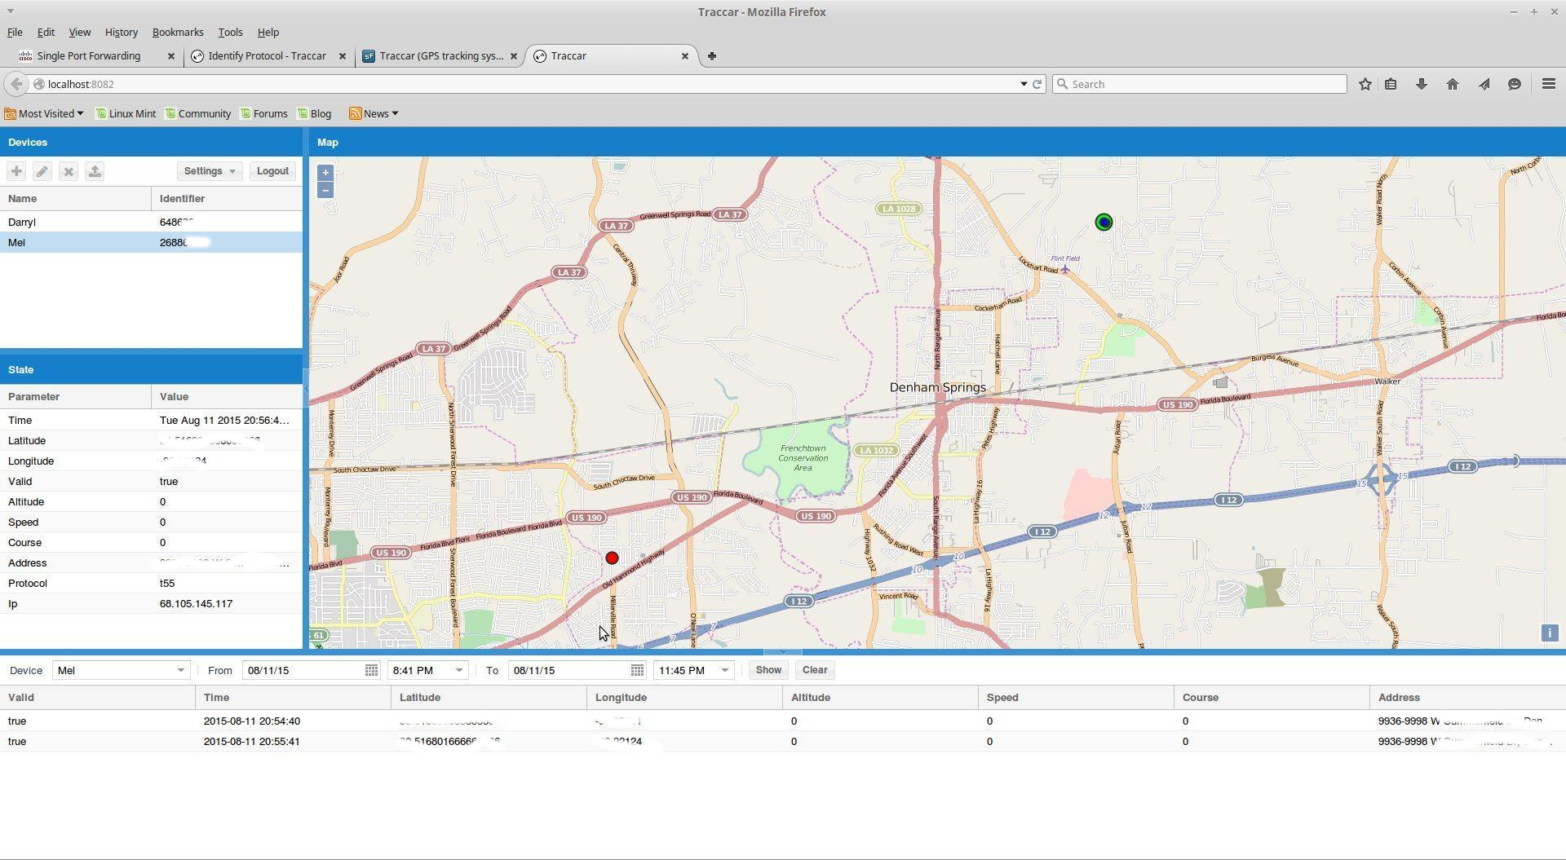The image size is (1566, 860).
Task: Open the Bookmarks menu
Action: (178, 33)
